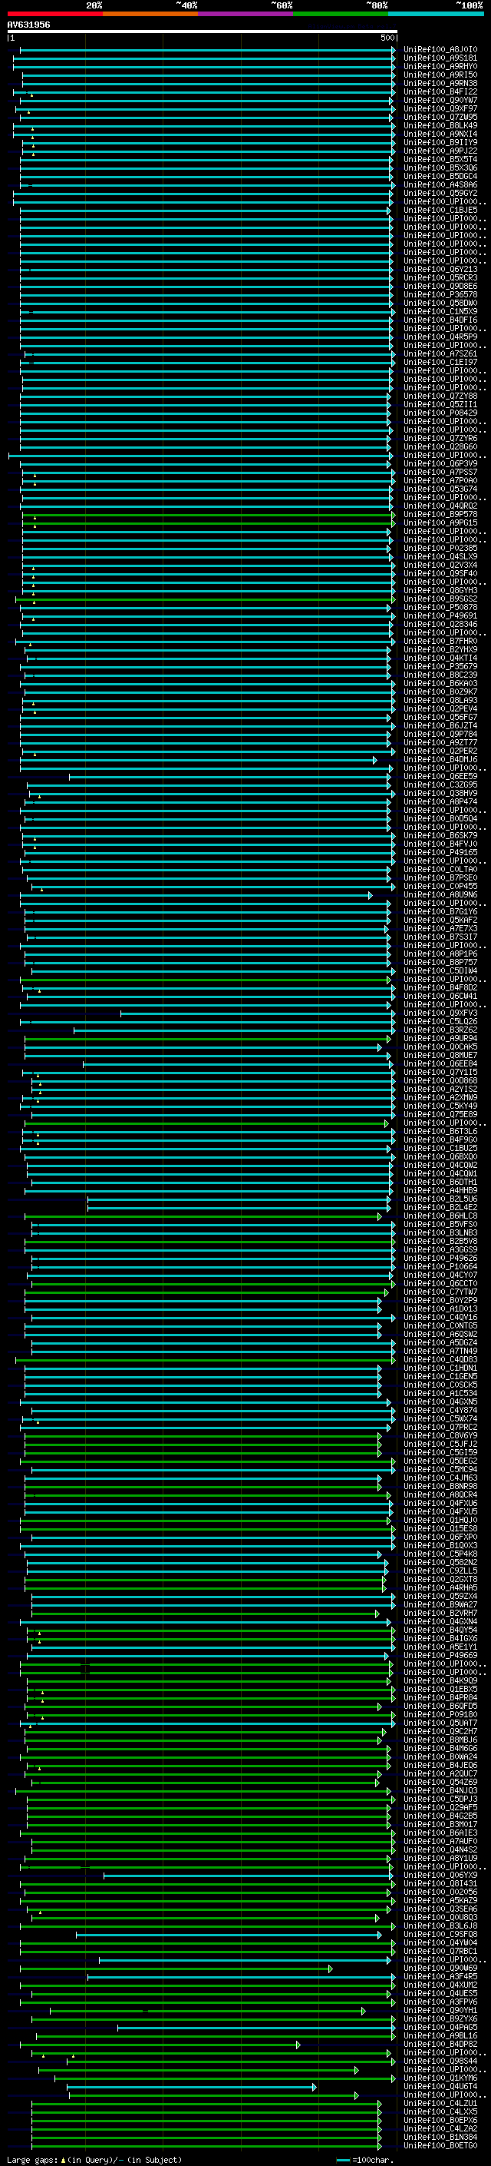Select the UniRef100_Q9XFV3 label

tap(440, 1013)
